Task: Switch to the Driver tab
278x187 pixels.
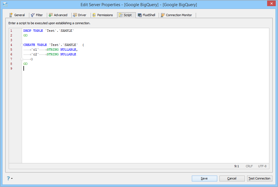Action: click(x=80, y=15)
